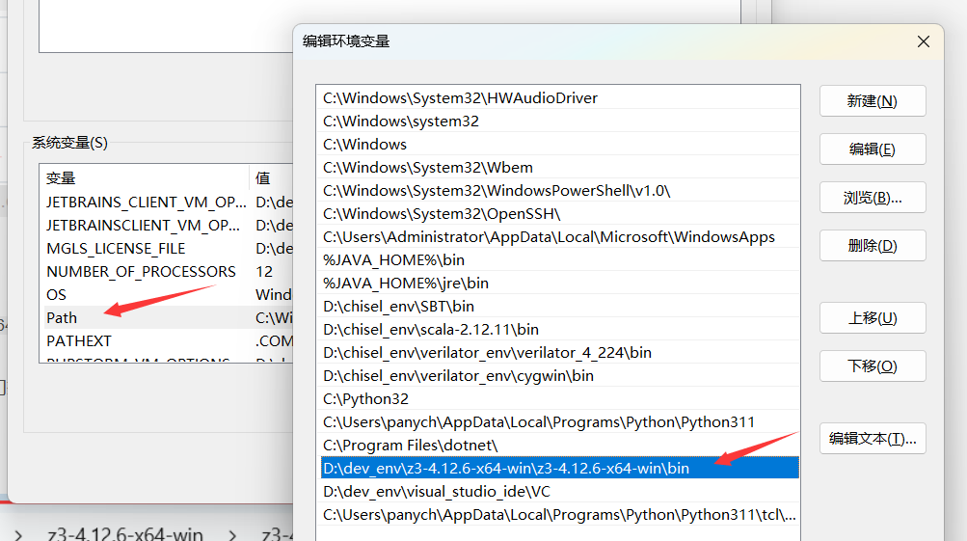The height and width of the screenshot is (541, 967).
Task: Select the %JAVA_HOME%\bin path entry
Action: pyautogui.click(x=393, y=260)
